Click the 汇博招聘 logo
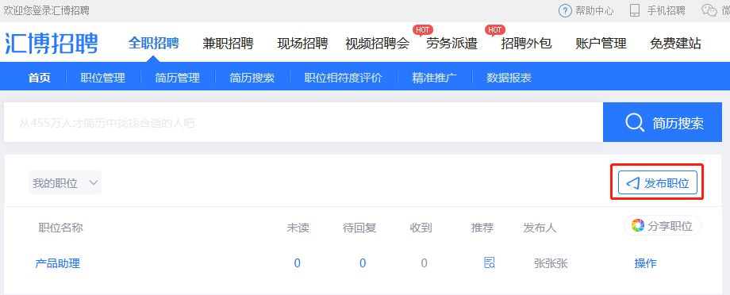Screen dimensions: 730x295 [52, 44]
